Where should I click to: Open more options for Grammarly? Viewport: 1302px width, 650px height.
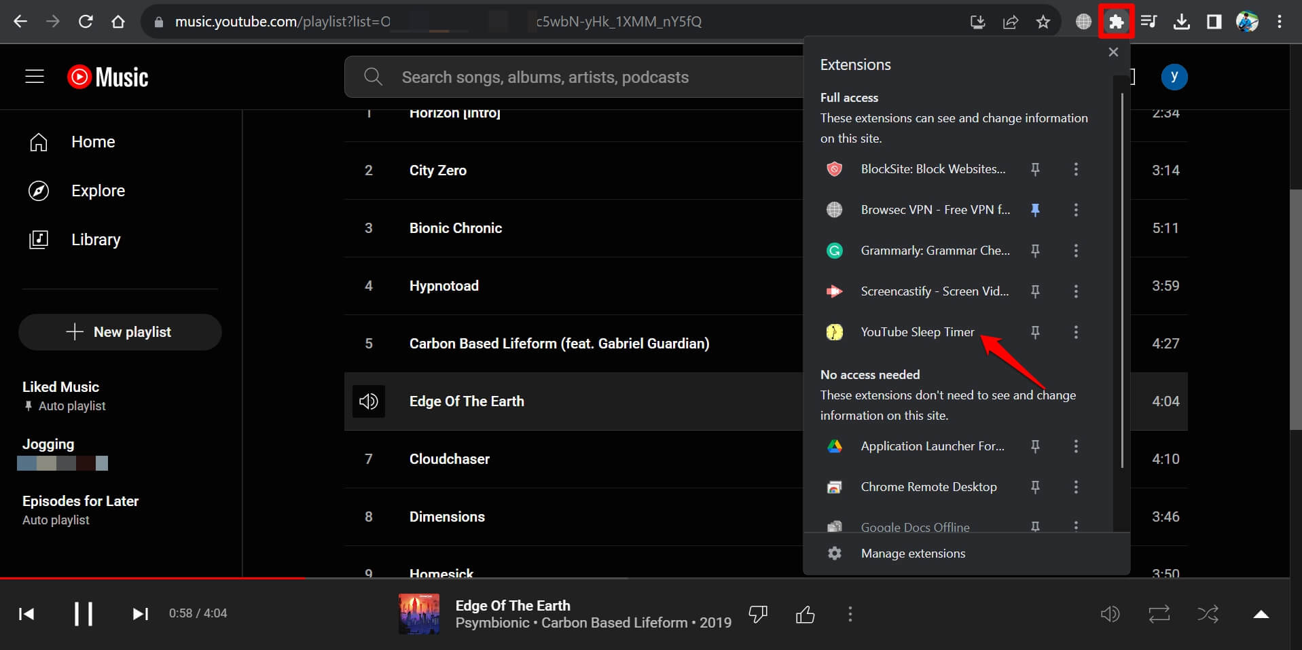[x=1076, y=251]
